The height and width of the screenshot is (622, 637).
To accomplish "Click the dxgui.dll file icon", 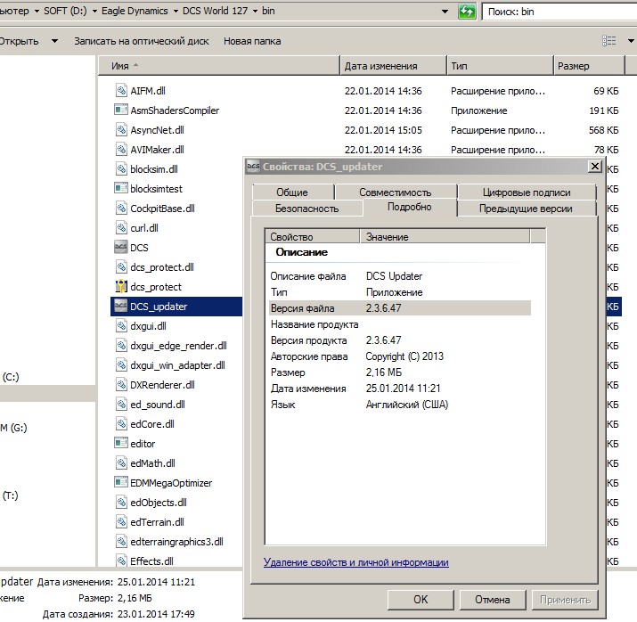I will pos(121,326).
